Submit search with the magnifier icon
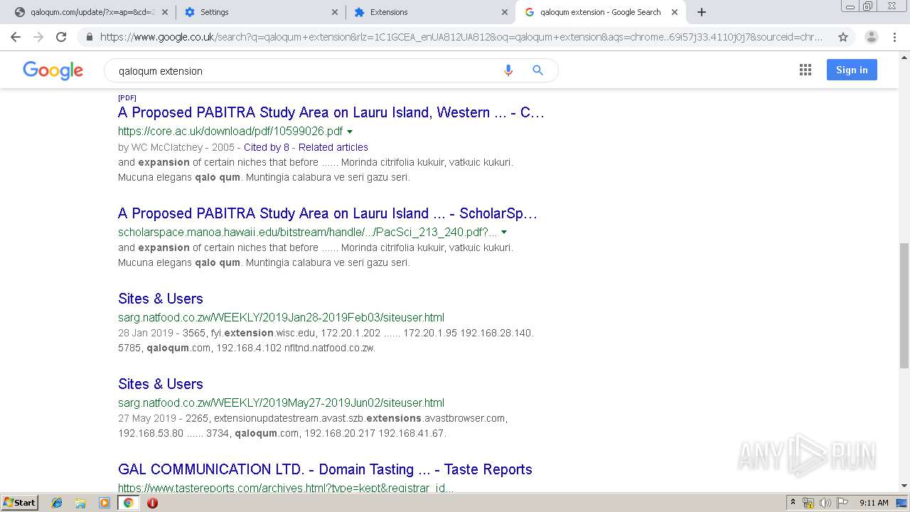The height and width of the screenshot is (512, 910). pos(538,70)
